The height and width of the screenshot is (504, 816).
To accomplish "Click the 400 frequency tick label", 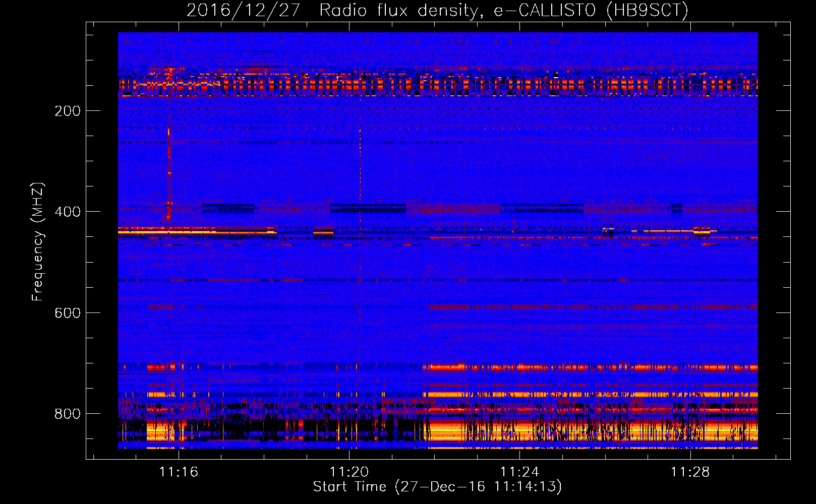I will point(68,212).
